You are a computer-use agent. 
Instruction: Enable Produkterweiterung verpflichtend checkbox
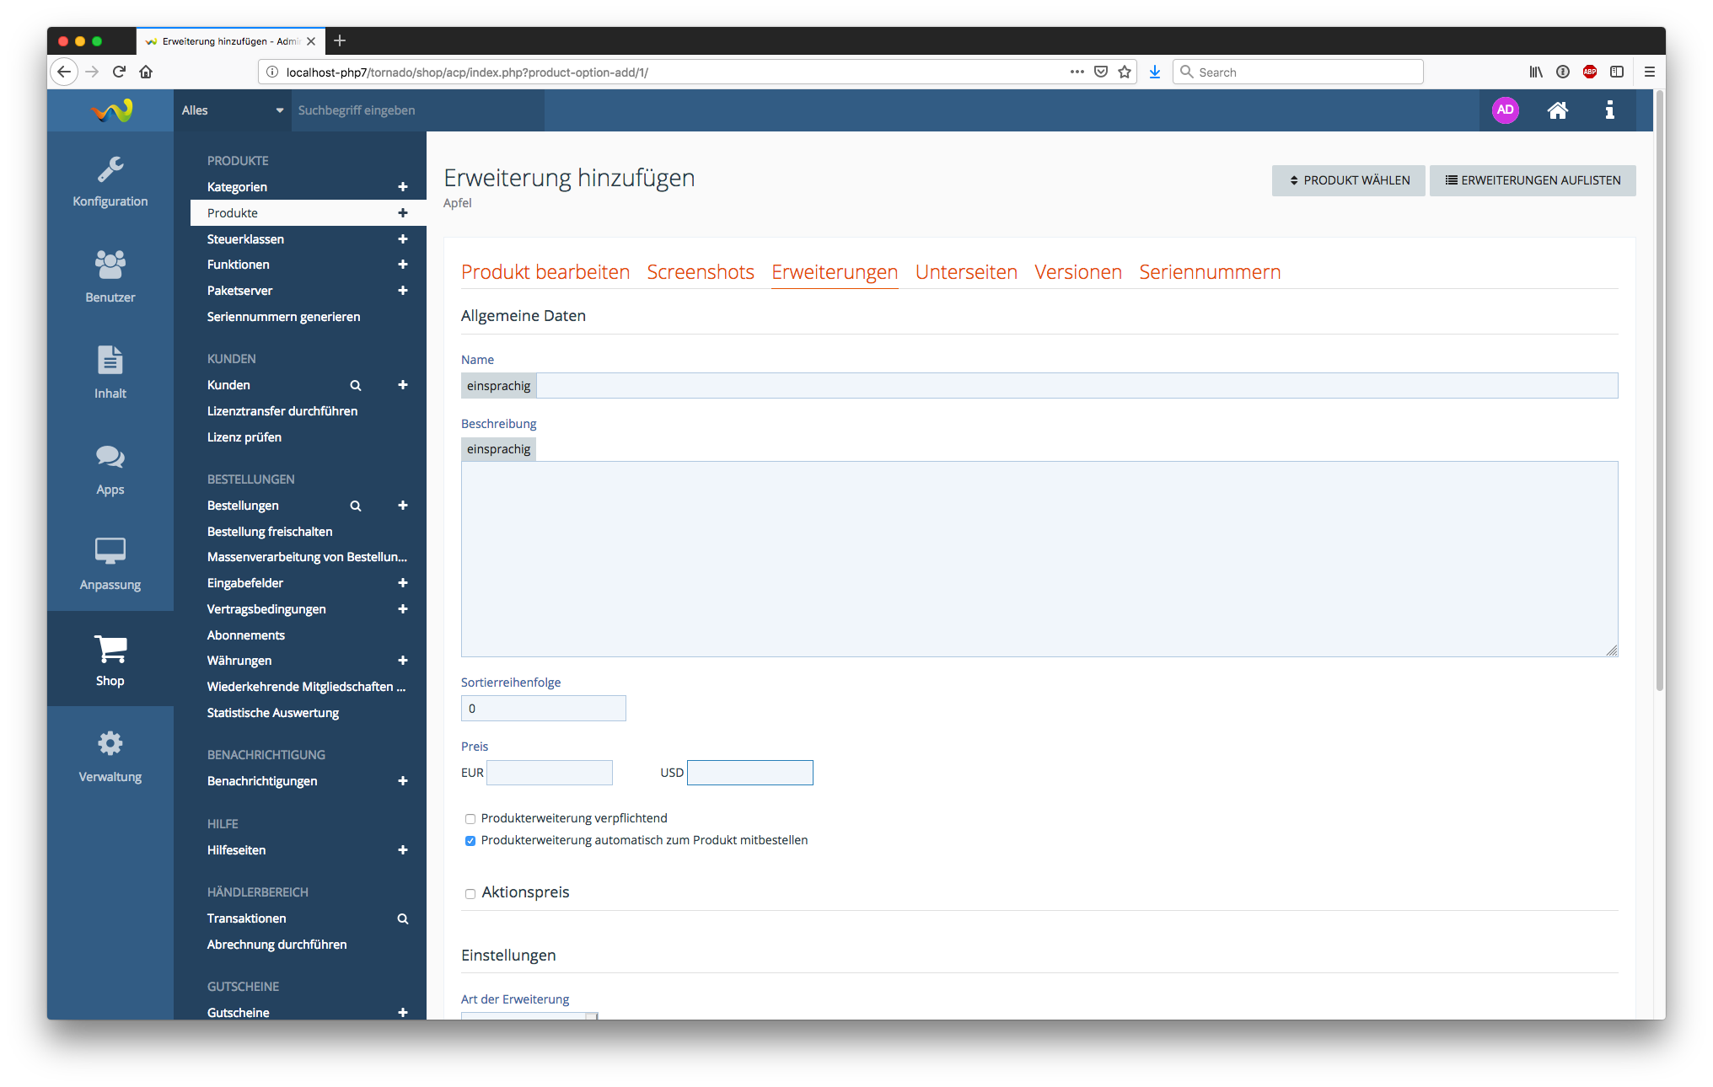tap(470, 819)
